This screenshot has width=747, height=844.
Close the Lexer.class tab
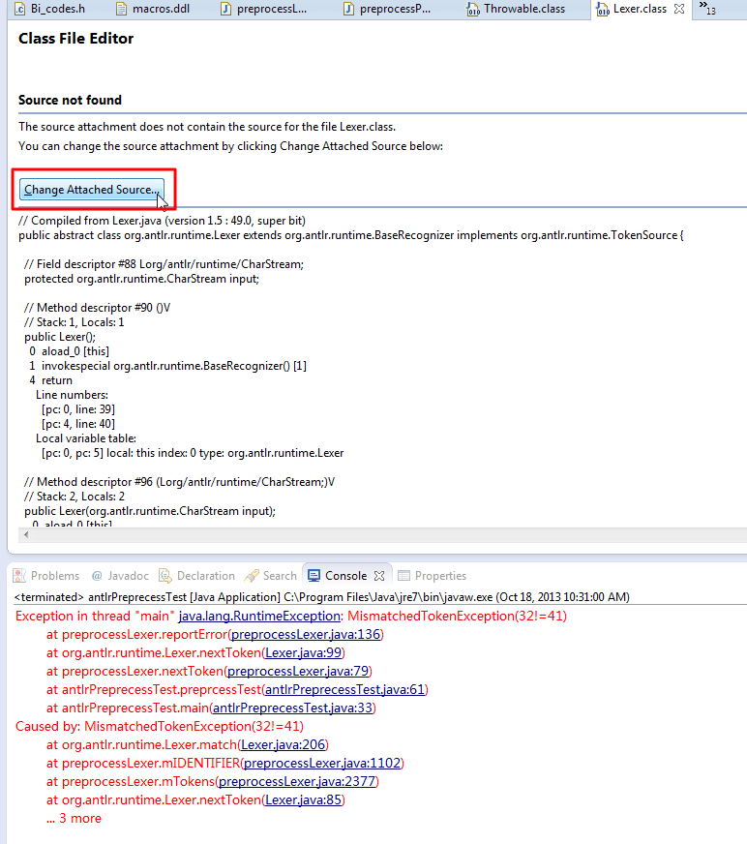point(679,9)
